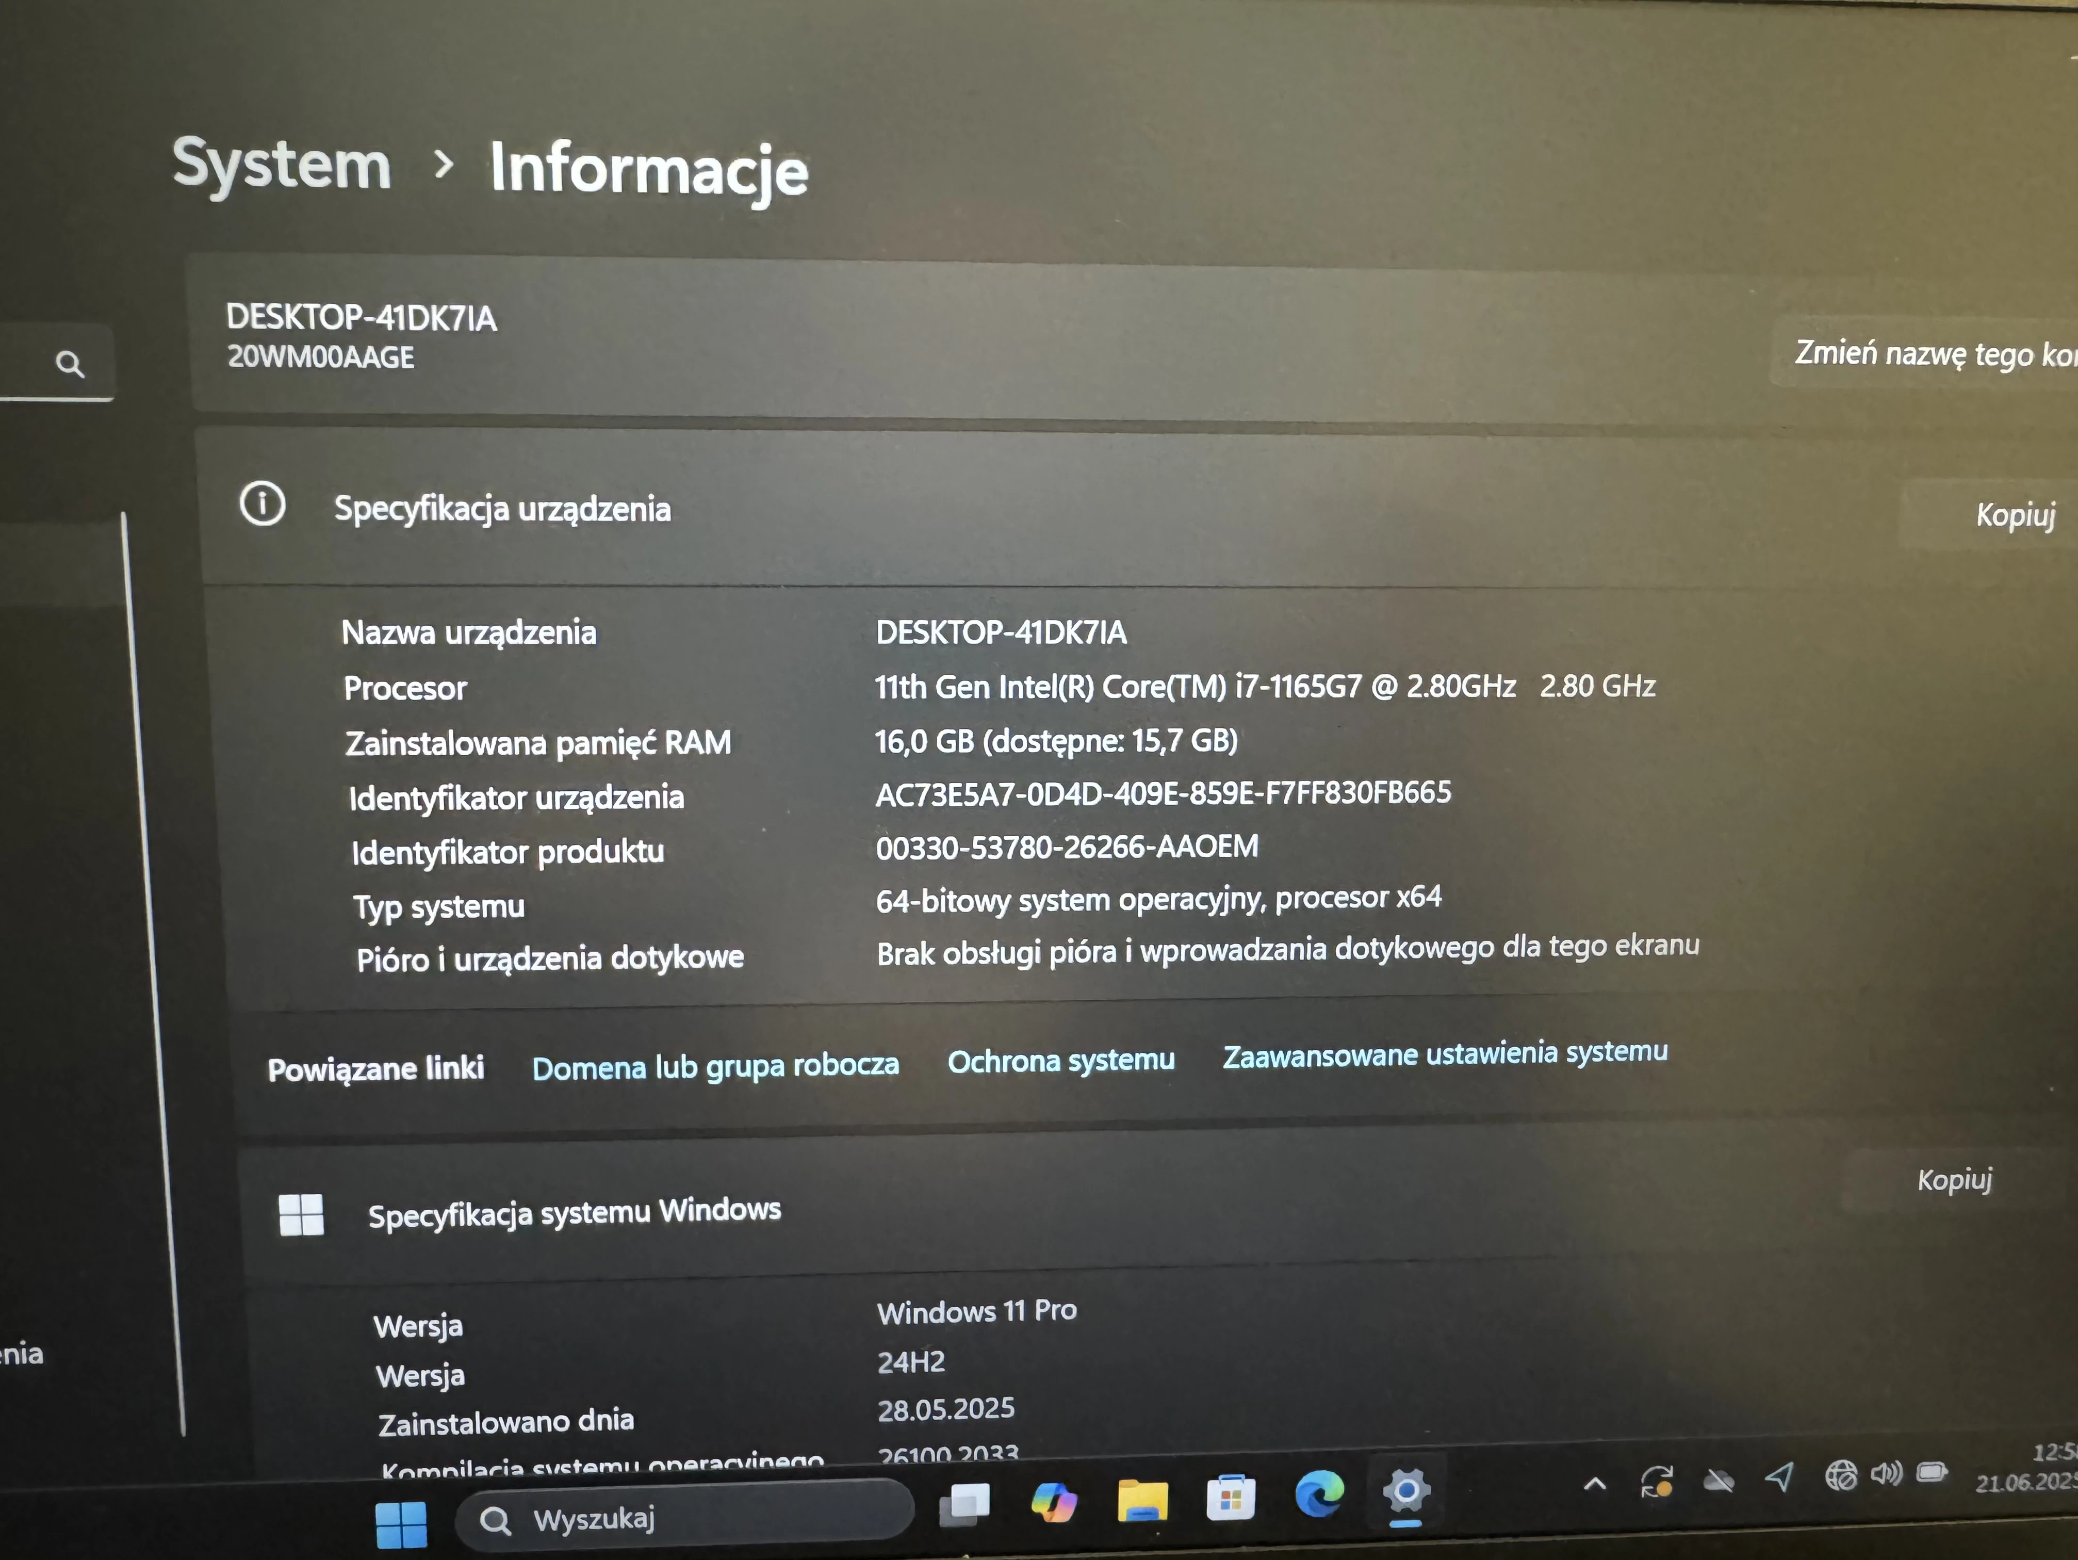Click the info icon beside Specyfikacja urządzenia
The image size is (2078, 1560).
[x=262, y=503]
